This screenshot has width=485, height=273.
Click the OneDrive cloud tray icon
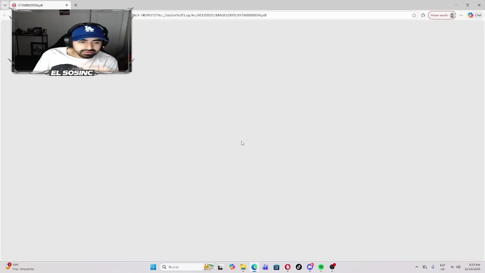pyautogui.click(x=425, y=267)
